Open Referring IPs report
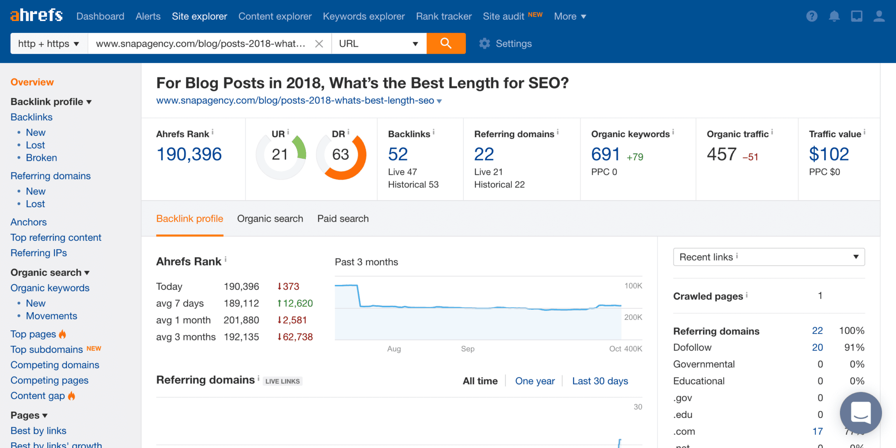 point(38,253)
